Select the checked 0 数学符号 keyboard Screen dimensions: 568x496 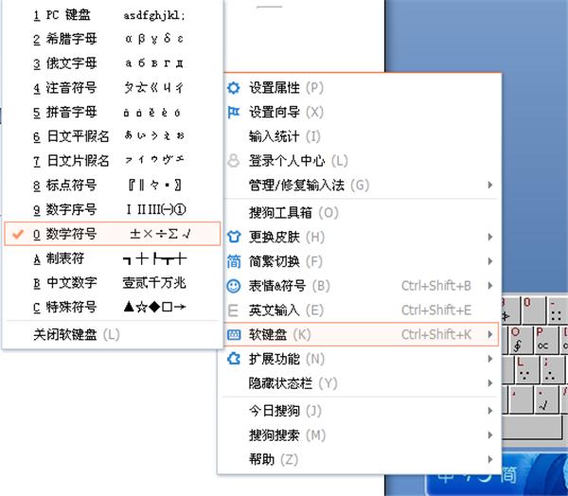(113, 234)
